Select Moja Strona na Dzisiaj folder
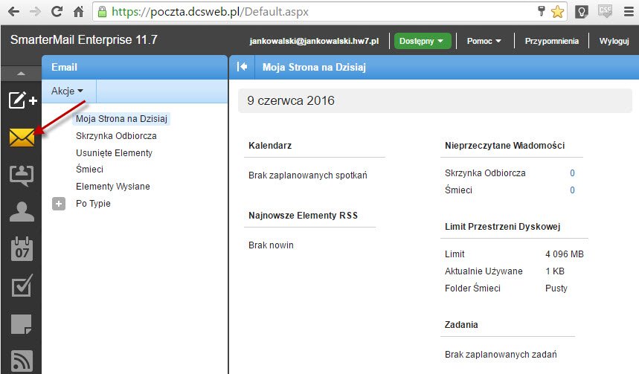This screenshot has height=374, width=639. 121,118
